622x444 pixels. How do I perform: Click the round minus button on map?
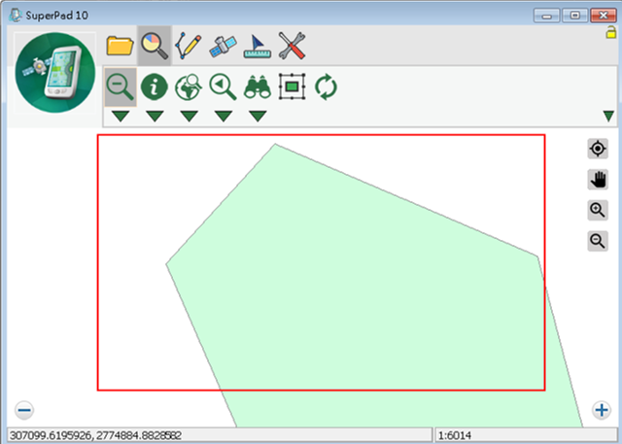(x=24, y=410)
